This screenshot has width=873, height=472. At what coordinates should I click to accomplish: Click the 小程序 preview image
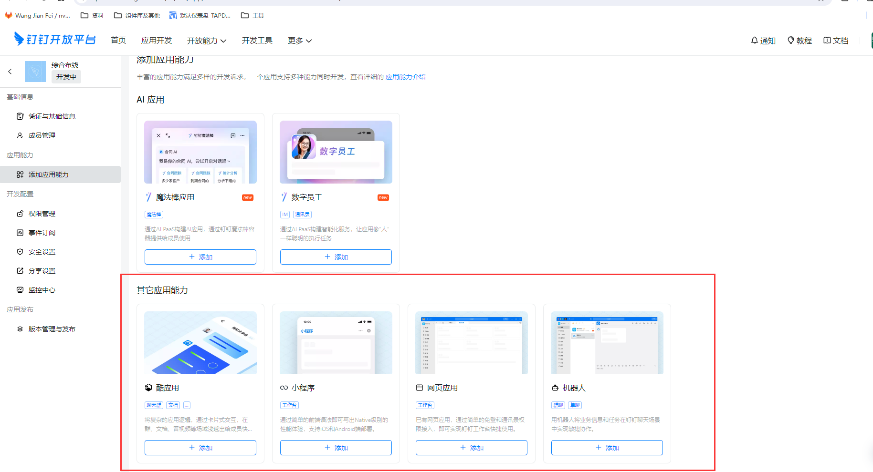(336, 343)
